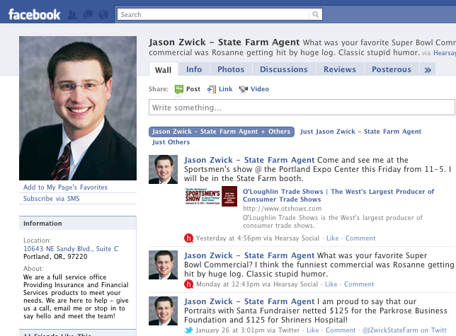Click the Write something text box
Image resolution: width=456 pixels, height=336 pixels.
[x=302, y=107]
